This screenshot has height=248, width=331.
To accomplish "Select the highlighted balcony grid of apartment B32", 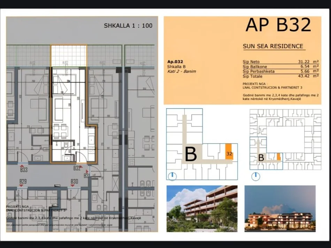I will 69,55.
